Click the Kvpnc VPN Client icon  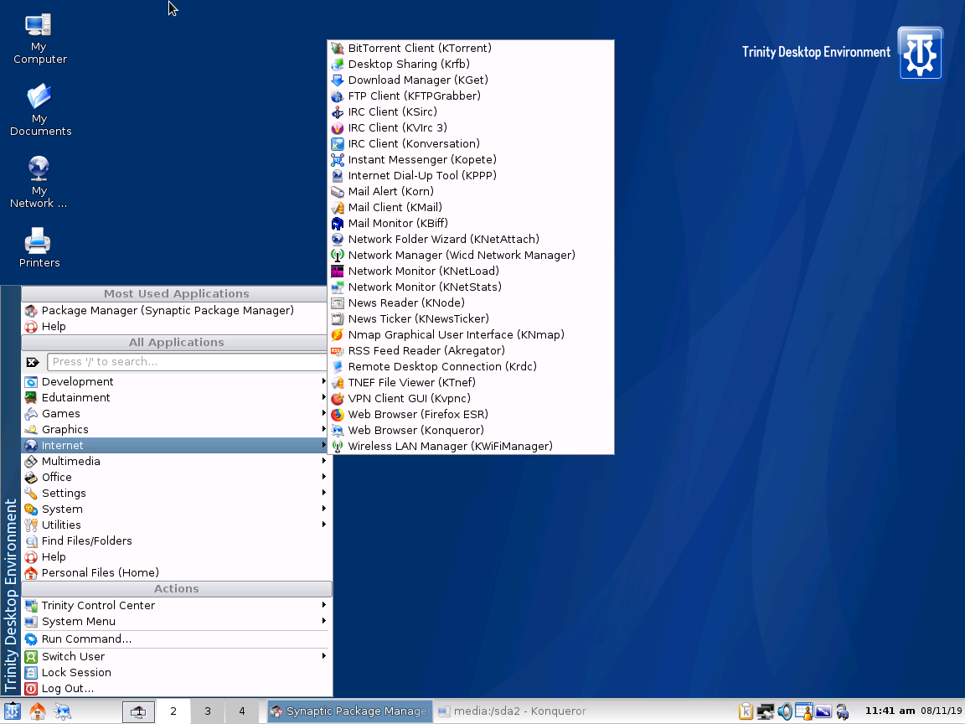pos(338,399)
